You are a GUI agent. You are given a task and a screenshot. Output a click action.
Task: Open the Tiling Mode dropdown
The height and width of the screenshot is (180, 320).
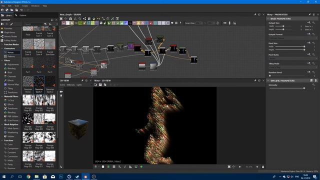[x=293, y=67]
